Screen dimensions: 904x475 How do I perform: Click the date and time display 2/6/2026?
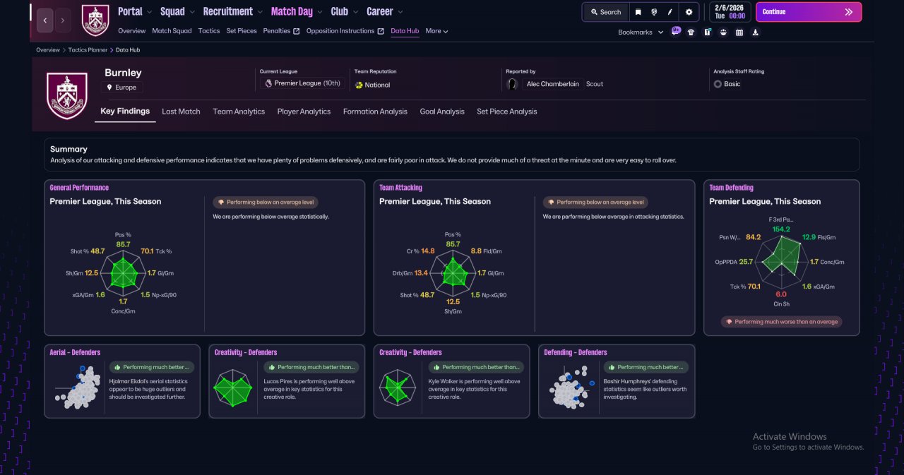[x=730, y=12]
